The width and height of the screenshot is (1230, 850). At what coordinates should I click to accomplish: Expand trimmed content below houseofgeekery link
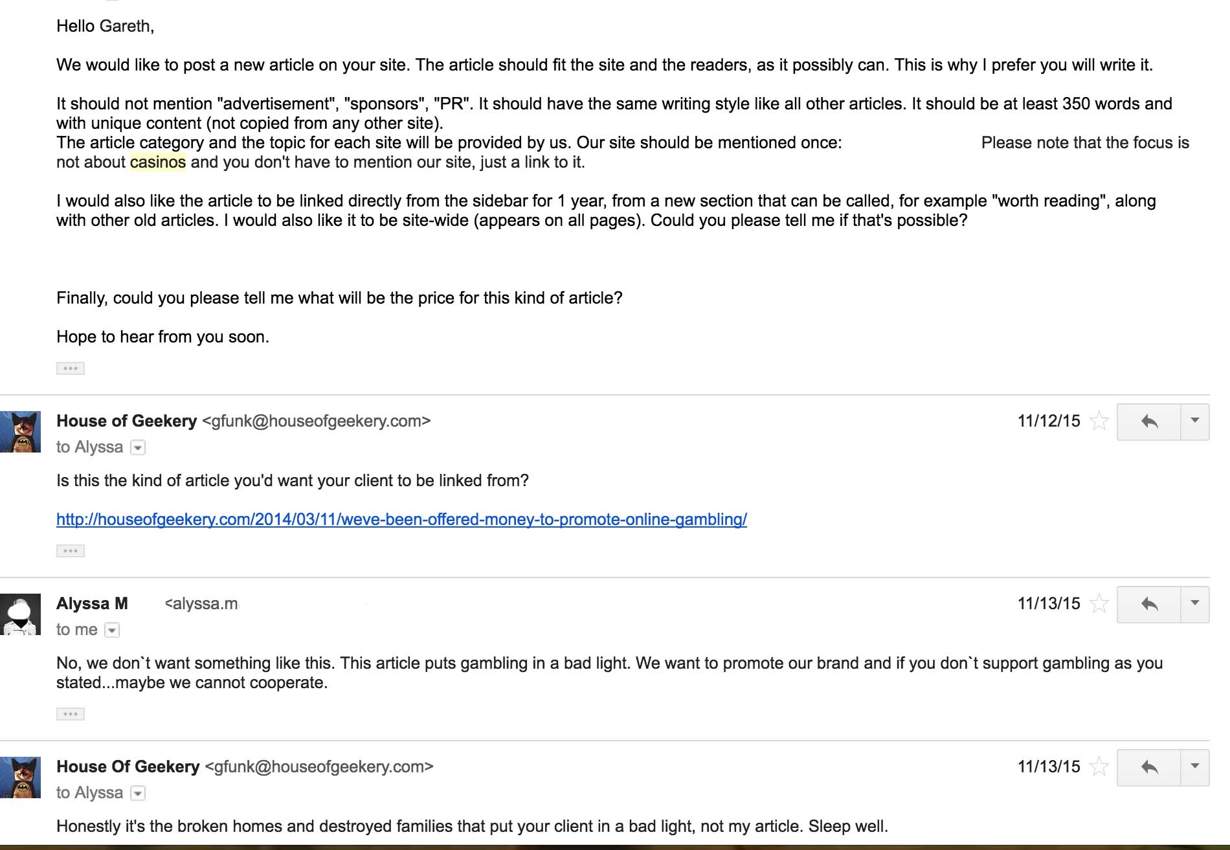coord(71,551)
